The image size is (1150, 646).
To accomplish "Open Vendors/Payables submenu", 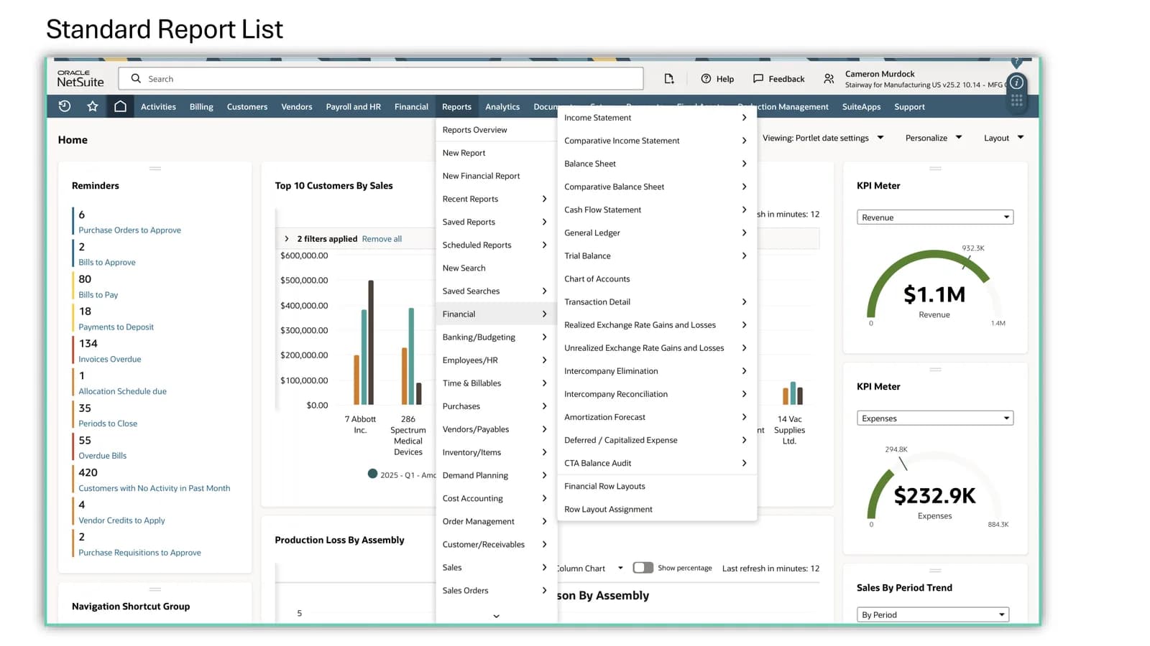I will (x=496, y=429).
